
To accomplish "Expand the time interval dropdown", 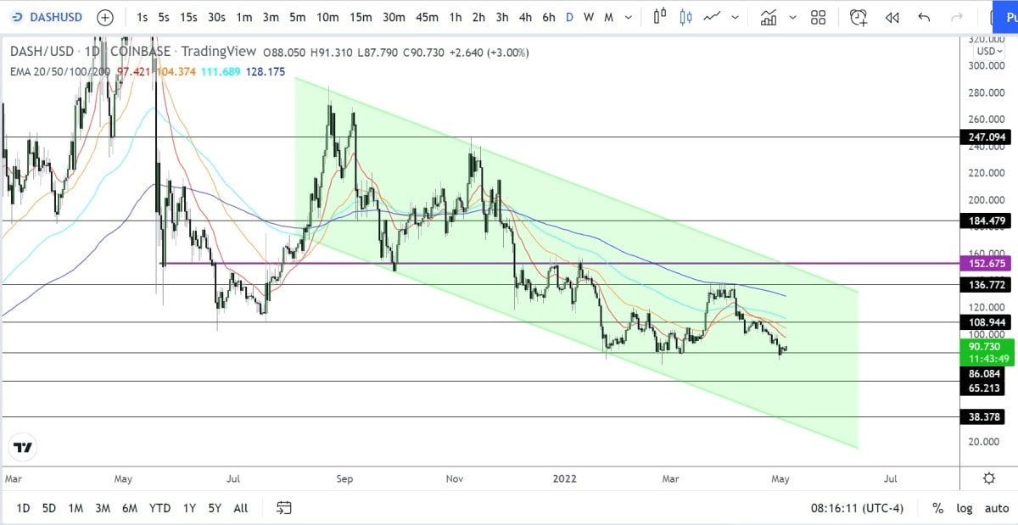I will pos(628,17).
